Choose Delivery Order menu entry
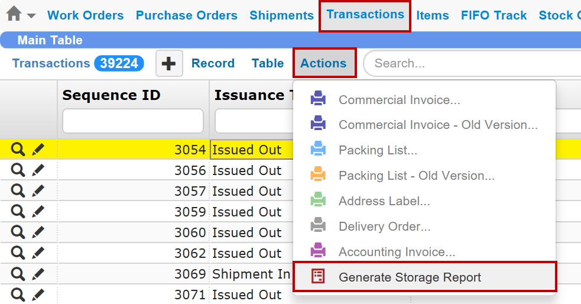The image size is (581, 304). click(384, 227)
